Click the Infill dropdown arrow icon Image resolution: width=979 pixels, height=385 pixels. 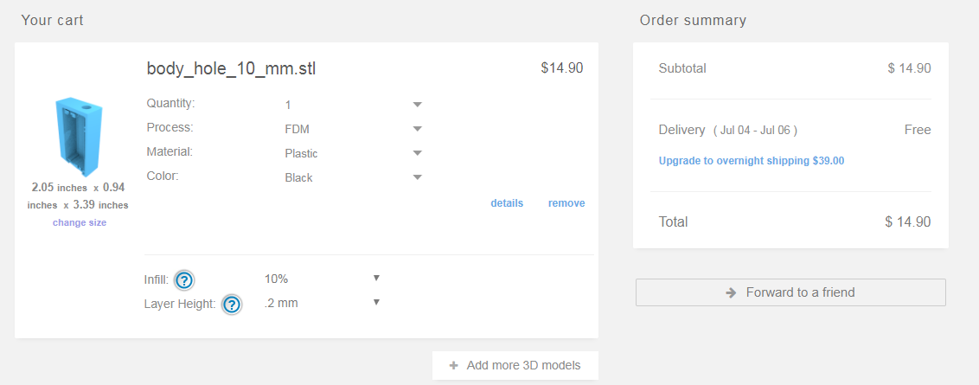coord(376,279)
